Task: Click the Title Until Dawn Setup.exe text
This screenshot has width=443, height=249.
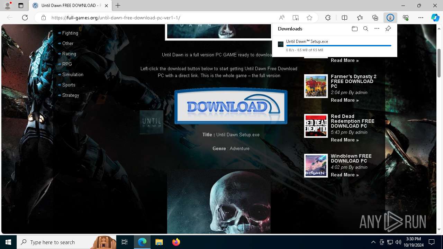Action: click(231, 135)
